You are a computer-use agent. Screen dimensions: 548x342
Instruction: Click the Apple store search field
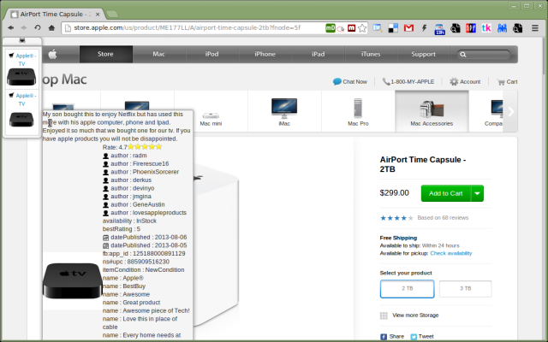(x=491, y=55)
